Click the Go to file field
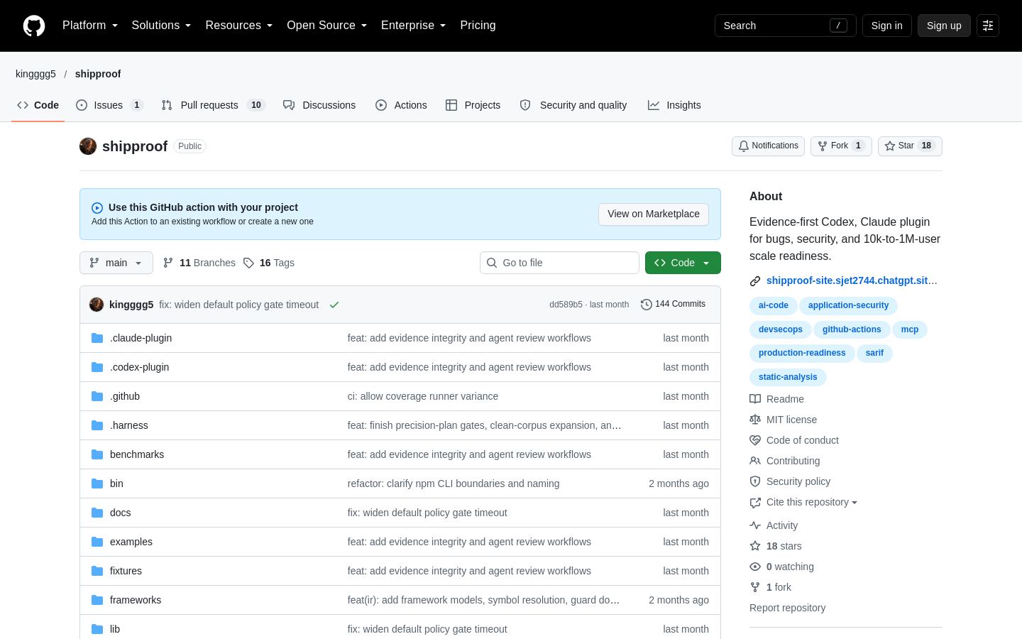1022x639 pixels. [559, 263]
